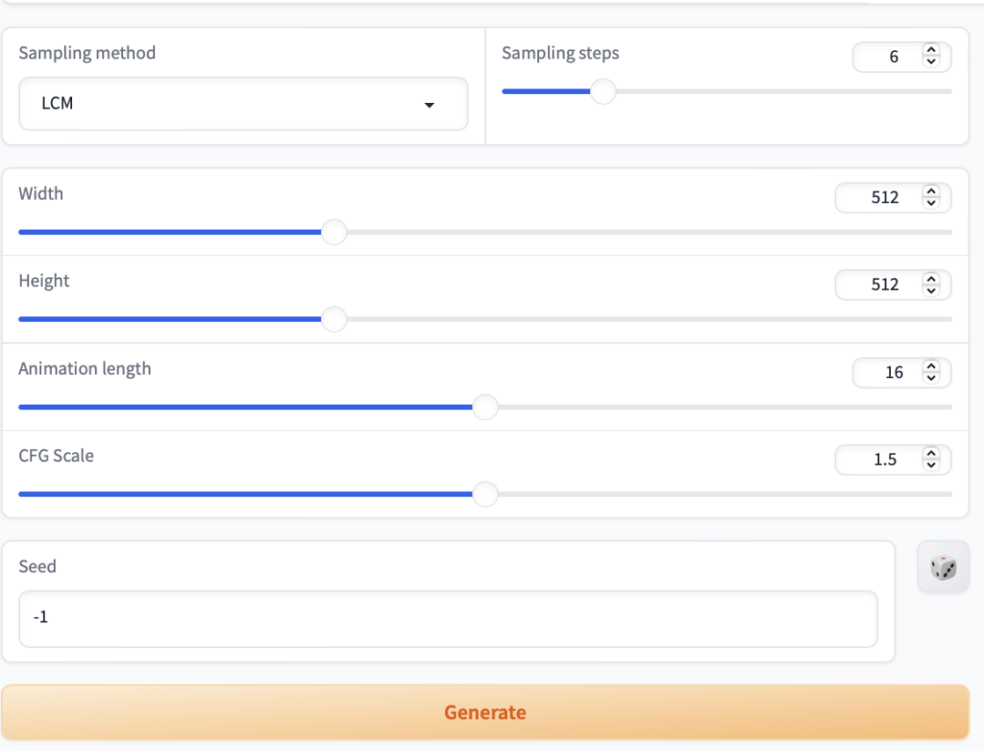Decrease Sampling steps with down arrow
This screenshot has height=751, width=984.
coord(930,63)
